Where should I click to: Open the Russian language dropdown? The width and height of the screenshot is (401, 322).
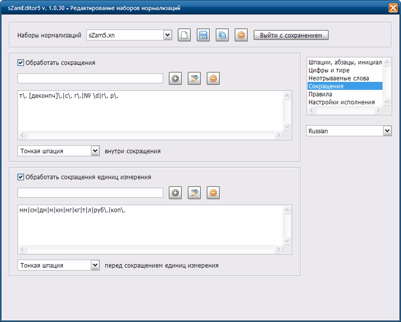pos(387,131)
